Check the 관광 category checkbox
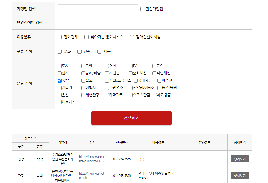 coord(79,52)
